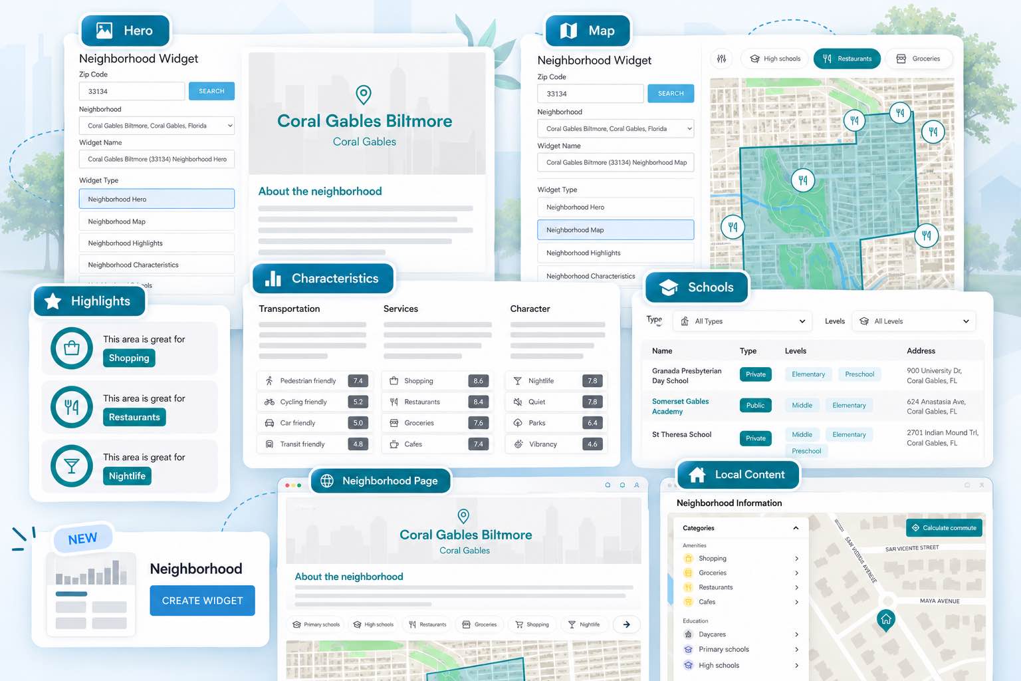Toggle Primary schools chip on Neighborhood Page

click(x=316, y=624)
